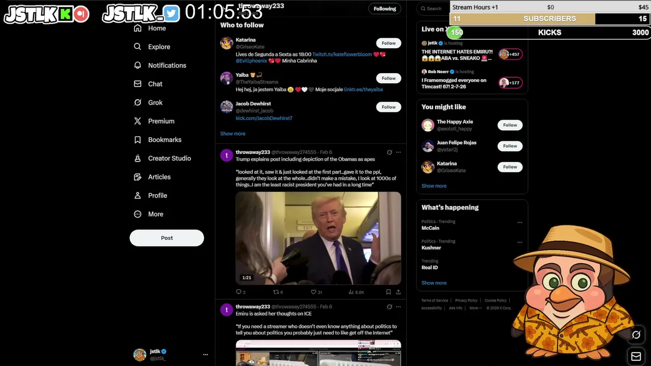Follow The Happy Axie

pyautogui.click(x=510, y=125)
